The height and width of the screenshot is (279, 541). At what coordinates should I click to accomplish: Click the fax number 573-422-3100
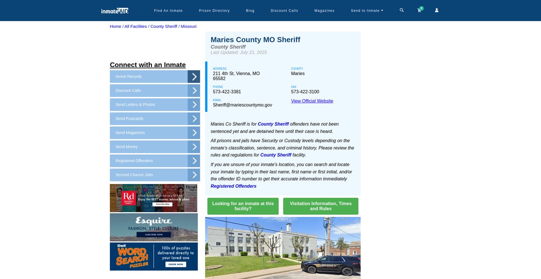click(305, 92)
